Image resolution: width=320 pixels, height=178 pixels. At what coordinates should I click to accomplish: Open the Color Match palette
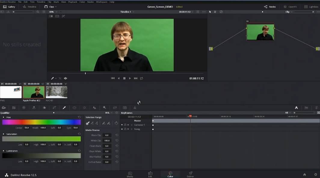(x=14, y=108)
